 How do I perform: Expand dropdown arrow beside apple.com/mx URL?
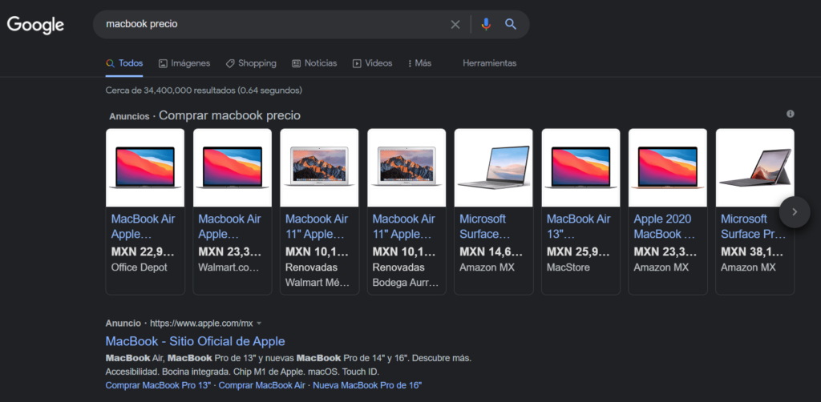click(x=259, y=324)
